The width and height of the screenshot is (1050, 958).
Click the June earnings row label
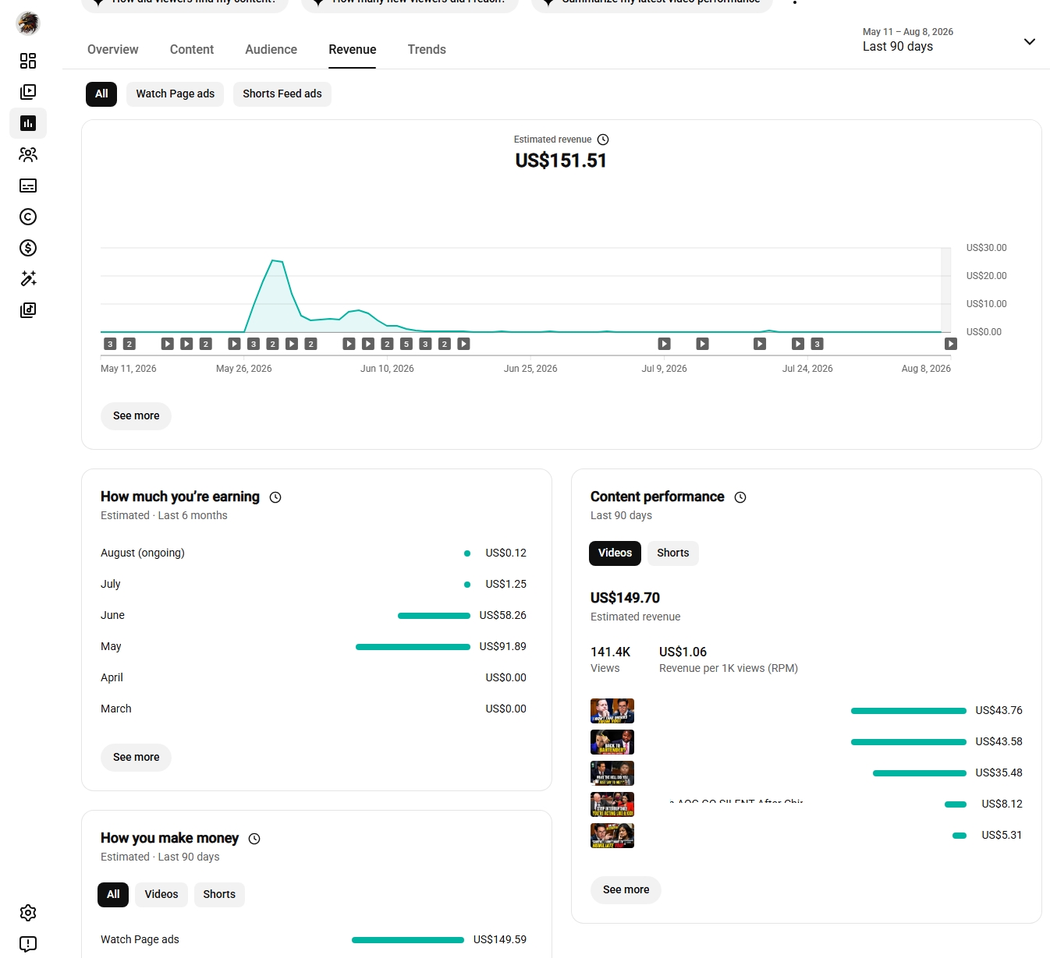pos(112,615)
